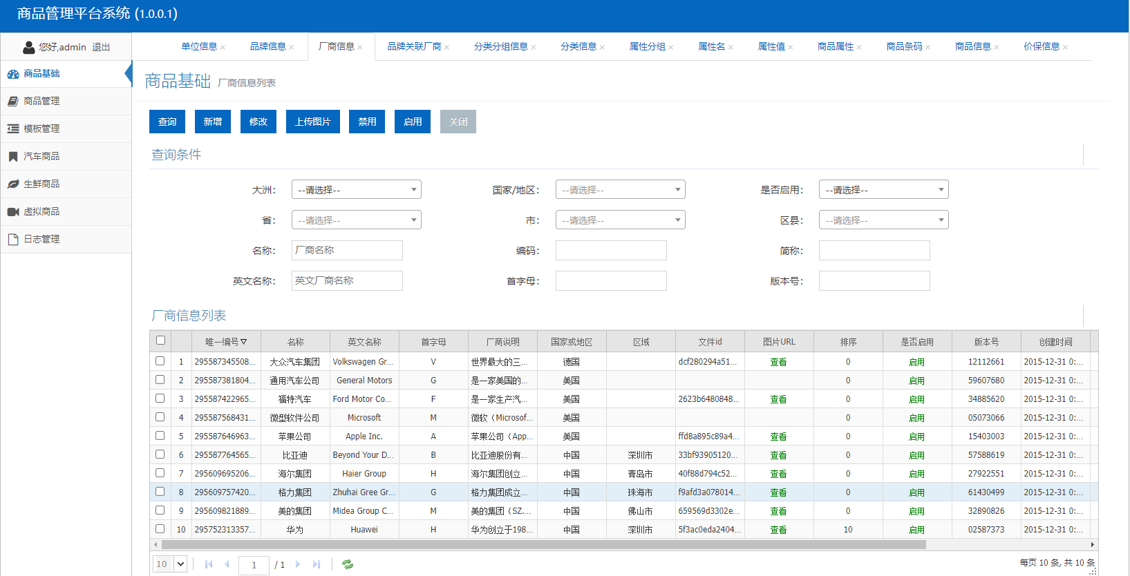The image size is (1130, 576).
Task: Open the 大洲 dropdown
Action: coord(356,190)
